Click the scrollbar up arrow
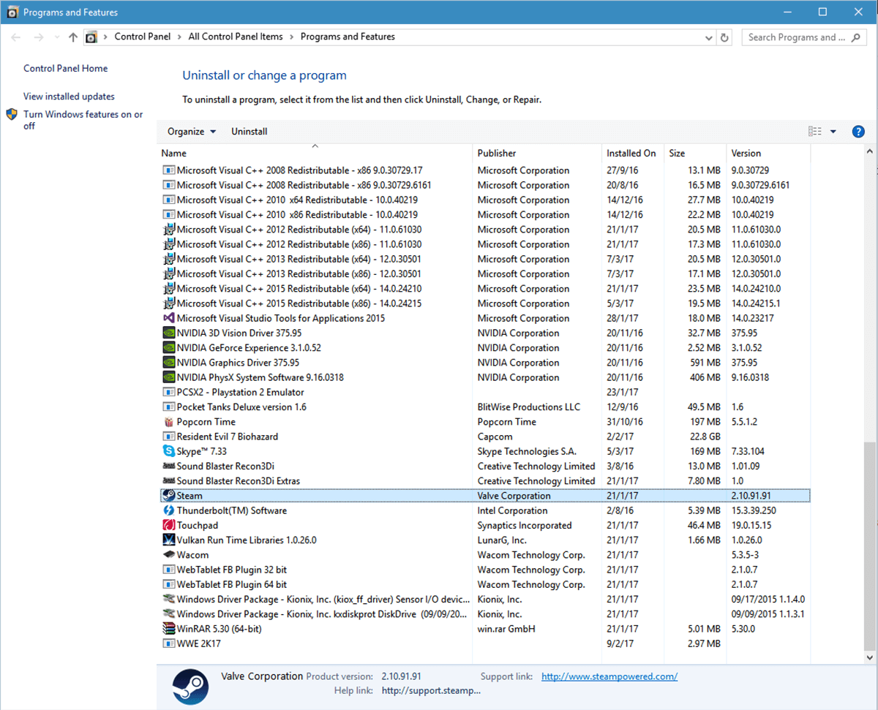 coord(869,151)
